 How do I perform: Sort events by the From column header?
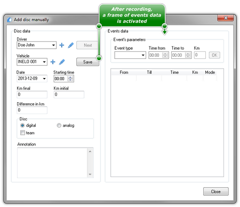point(124,72)
